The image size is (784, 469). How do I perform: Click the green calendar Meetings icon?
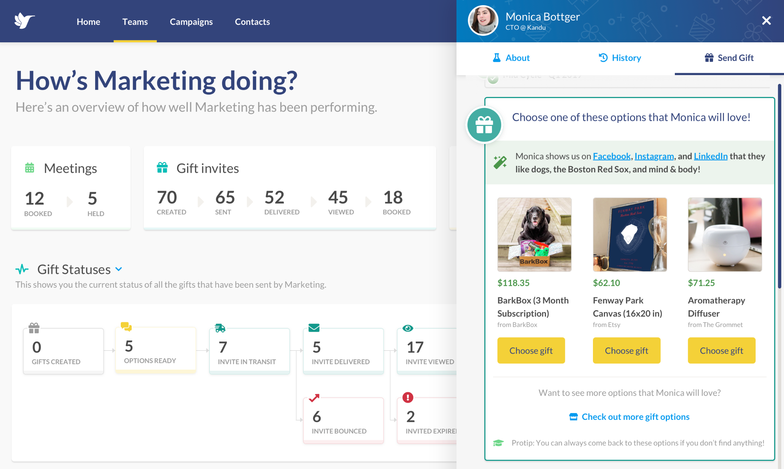[30, 168]
